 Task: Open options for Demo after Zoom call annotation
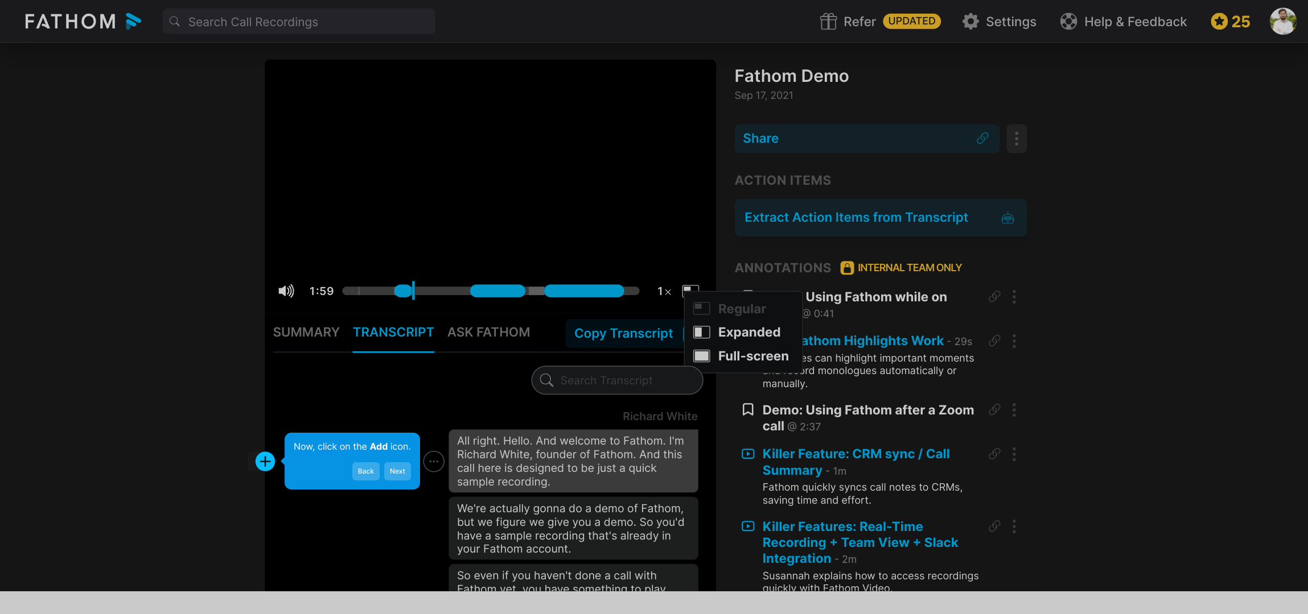[x=1014, y=410]
